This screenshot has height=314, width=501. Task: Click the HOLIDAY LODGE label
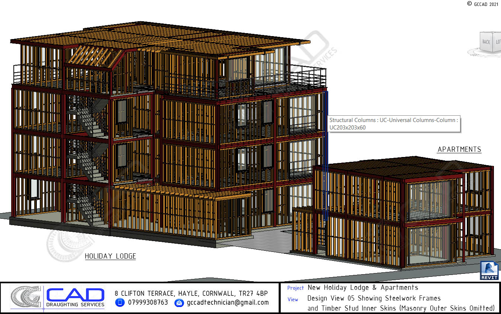coord(110,256)
